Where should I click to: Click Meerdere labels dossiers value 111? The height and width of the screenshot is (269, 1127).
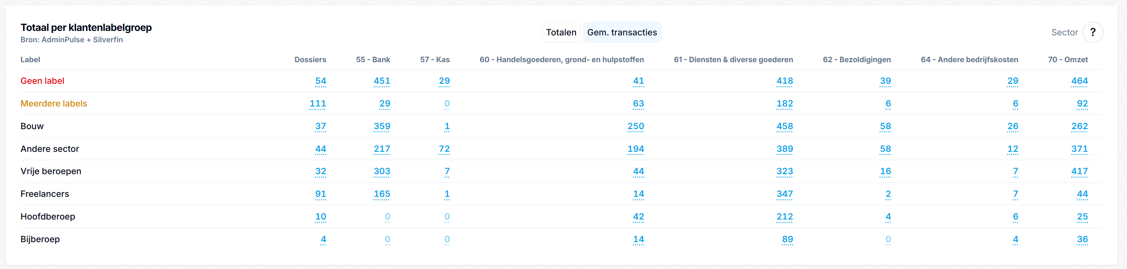pos(318,103)
